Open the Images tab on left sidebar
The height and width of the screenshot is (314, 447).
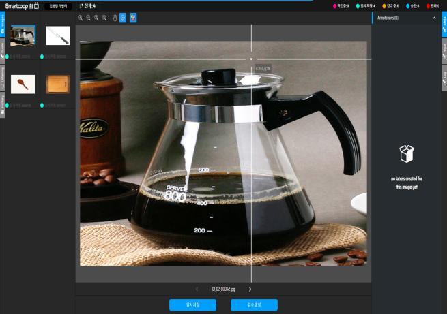coord(2,25)
